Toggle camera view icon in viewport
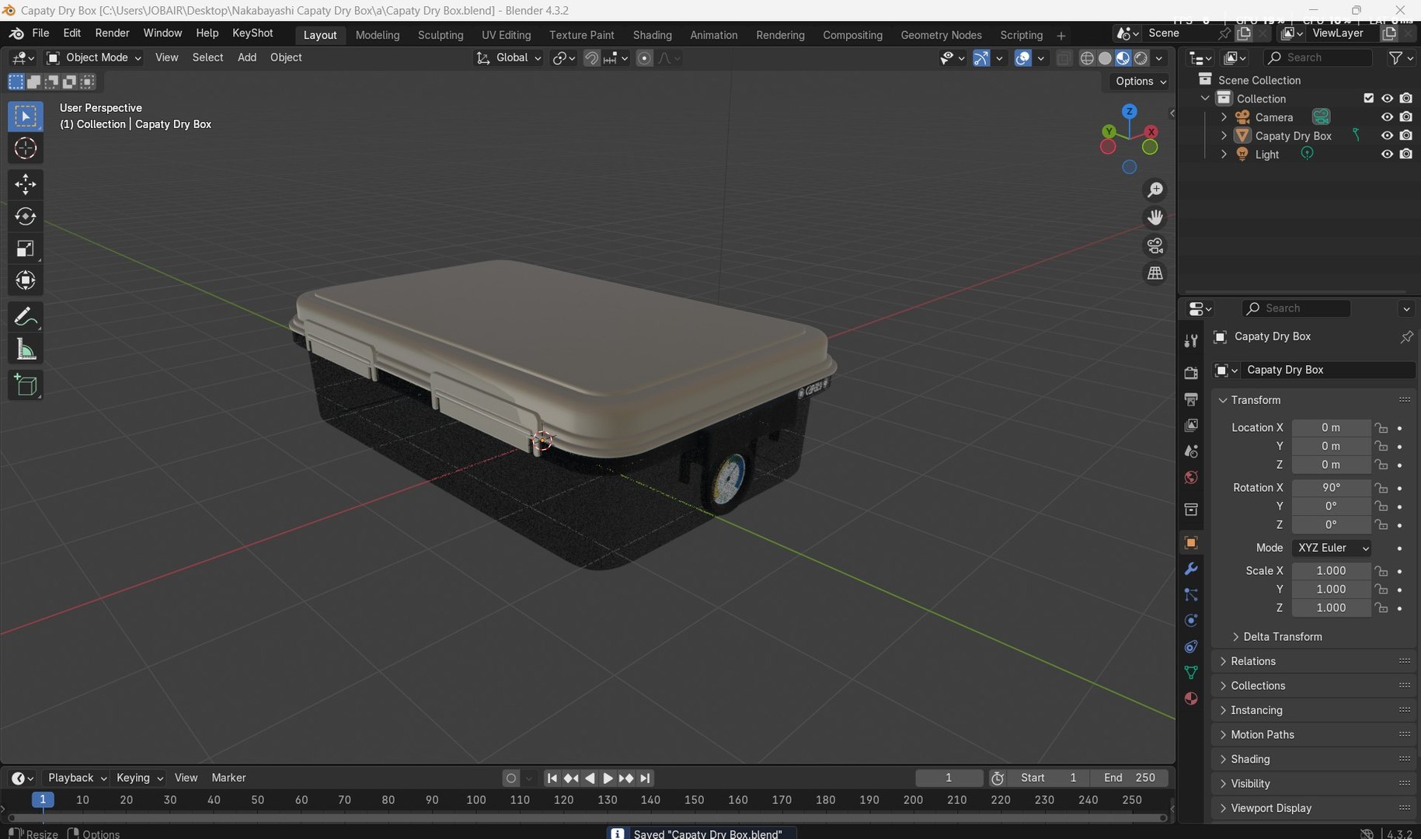 pyautogui.click(x=1155, y=245)
